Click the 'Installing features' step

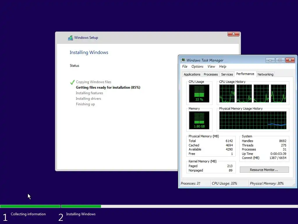[89, 93]
